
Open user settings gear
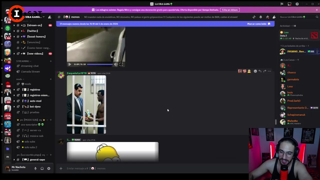(49, 168)
